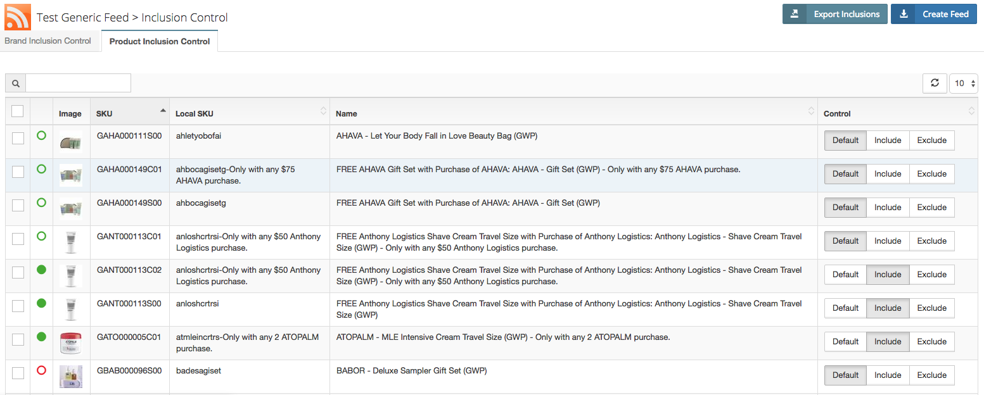Click the search magnifier icon

click(15, 84)
